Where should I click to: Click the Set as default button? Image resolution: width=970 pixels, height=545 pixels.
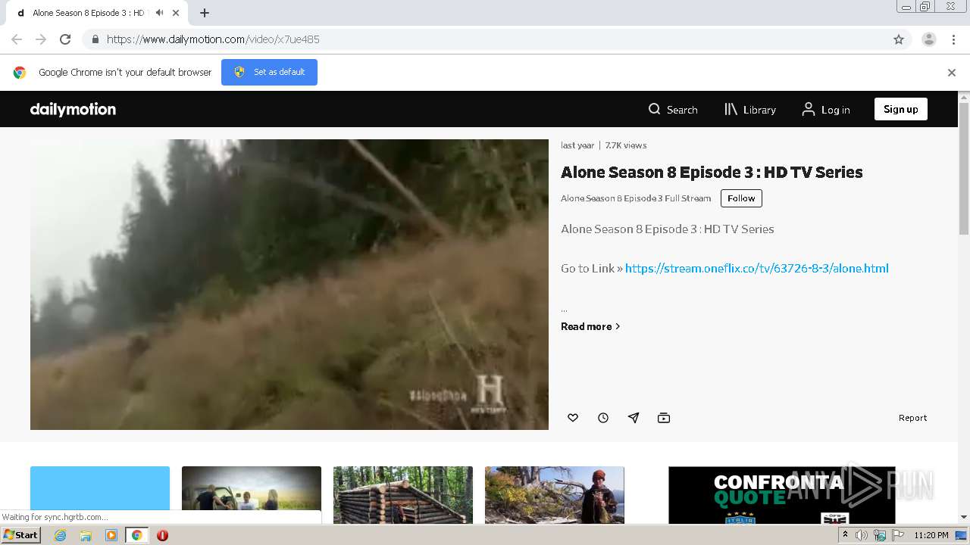pyautogui.click(x=269, y=72)
